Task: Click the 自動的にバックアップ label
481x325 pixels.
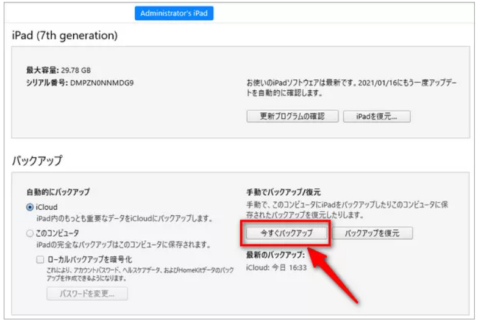Action: point(54,191)
